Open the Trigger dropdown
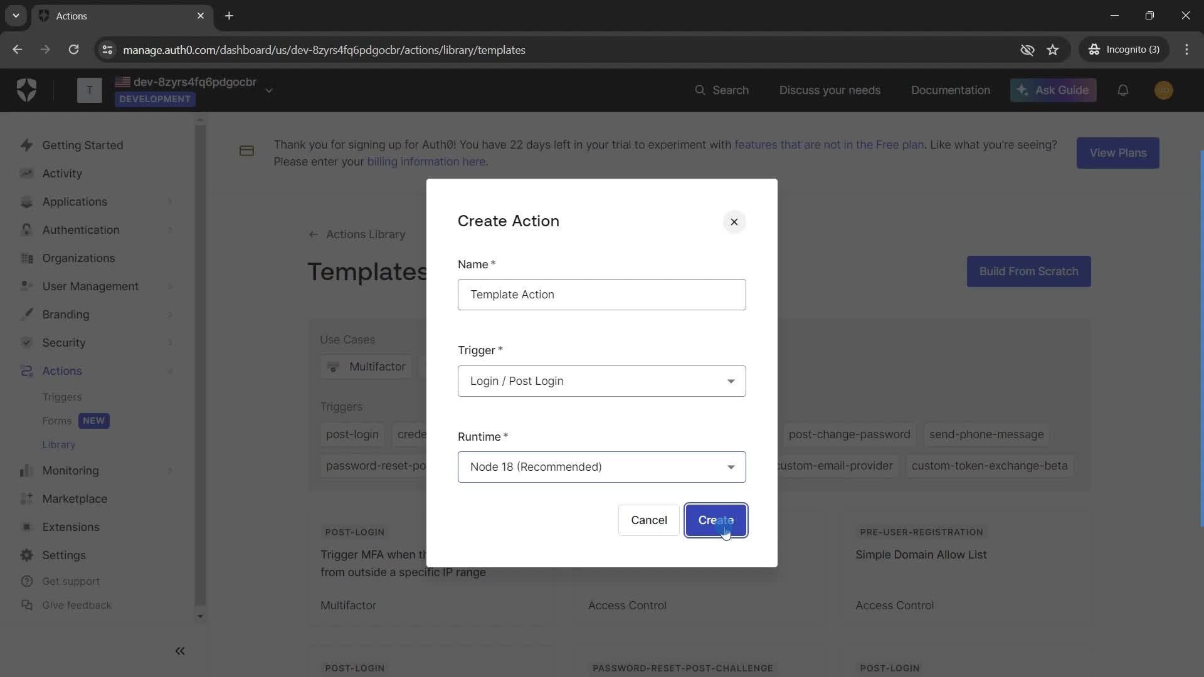Viewport: 1204px width, 677px height. (602, 381)
